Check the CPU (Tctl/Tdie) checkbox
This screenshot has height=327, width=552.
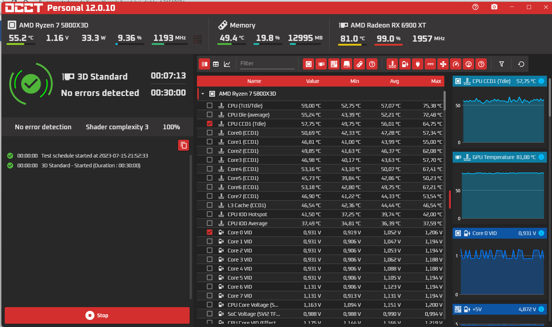coord(210,105)
